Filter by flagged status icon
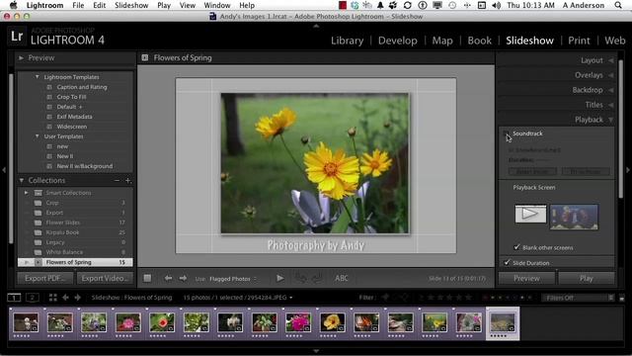The height and width of the screenshot is (356, 632). click(386, 298)
